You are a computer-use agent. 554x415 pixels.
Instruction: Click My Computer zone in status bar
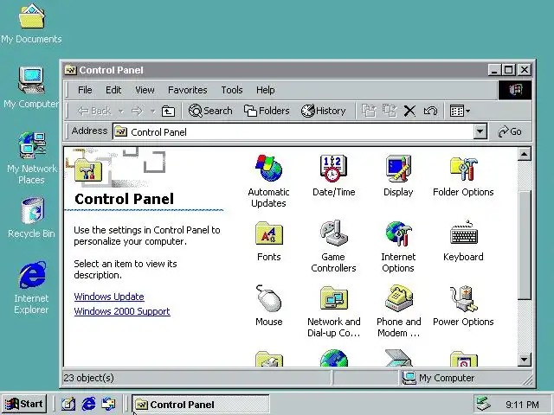[439, 378]
